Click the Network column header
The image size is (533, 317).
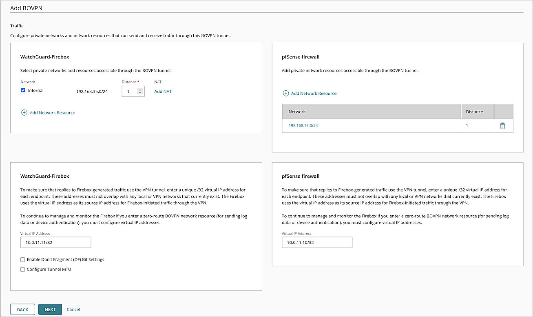coord(297,111)
